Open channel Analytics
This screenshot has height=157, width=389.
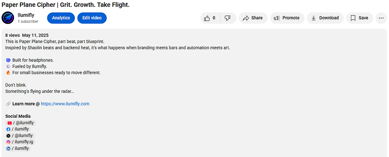[x=61, y=18]
